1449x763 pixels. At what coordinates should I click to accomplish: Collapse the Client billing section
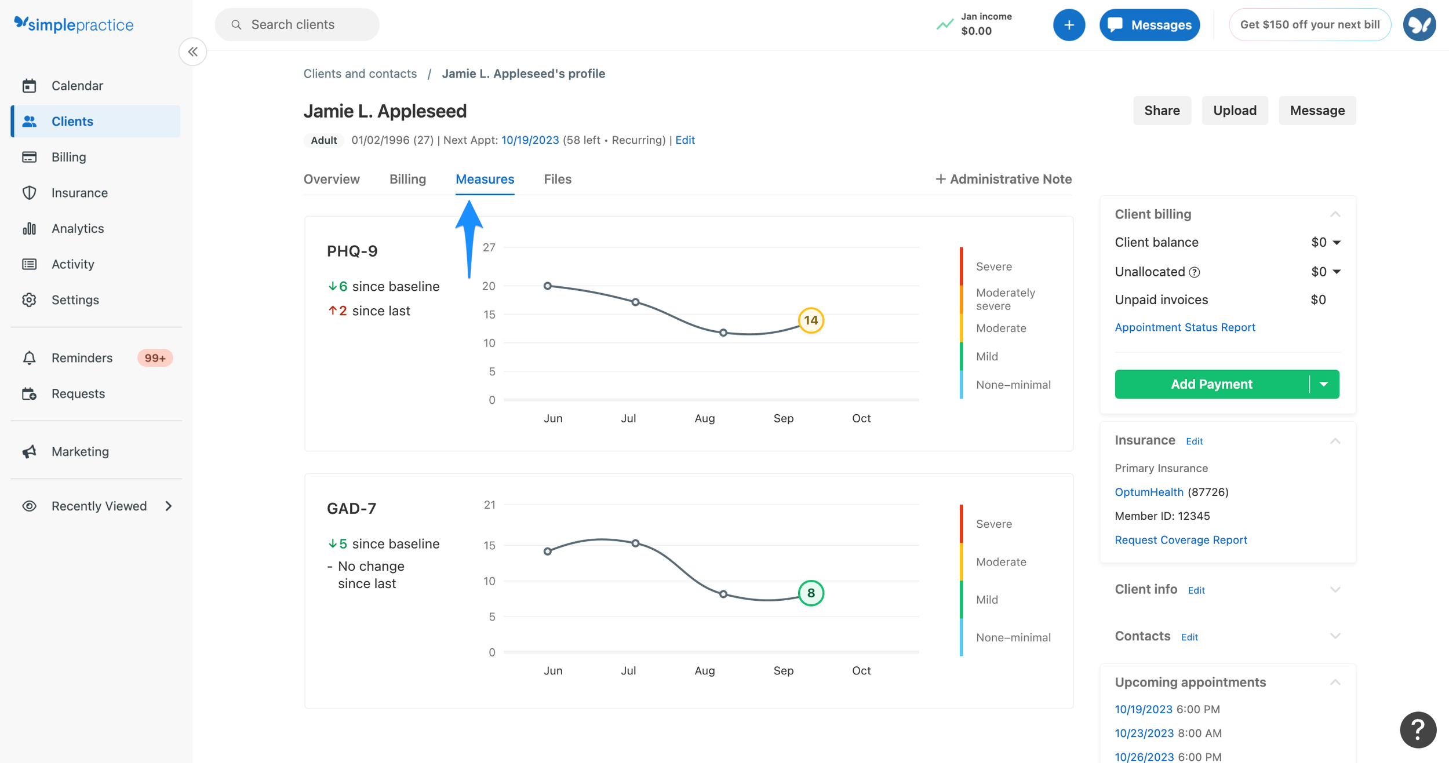click(x=1335, y=214)
